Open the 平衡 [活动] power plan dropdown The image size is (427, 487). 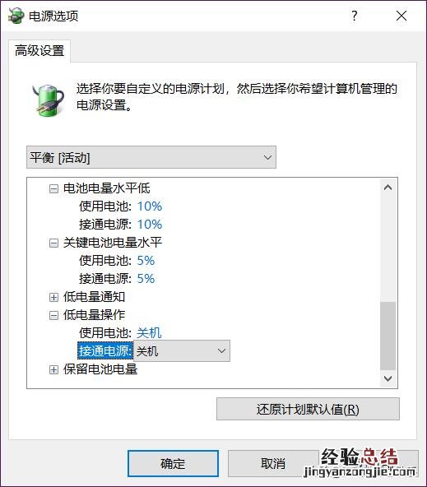151,157
